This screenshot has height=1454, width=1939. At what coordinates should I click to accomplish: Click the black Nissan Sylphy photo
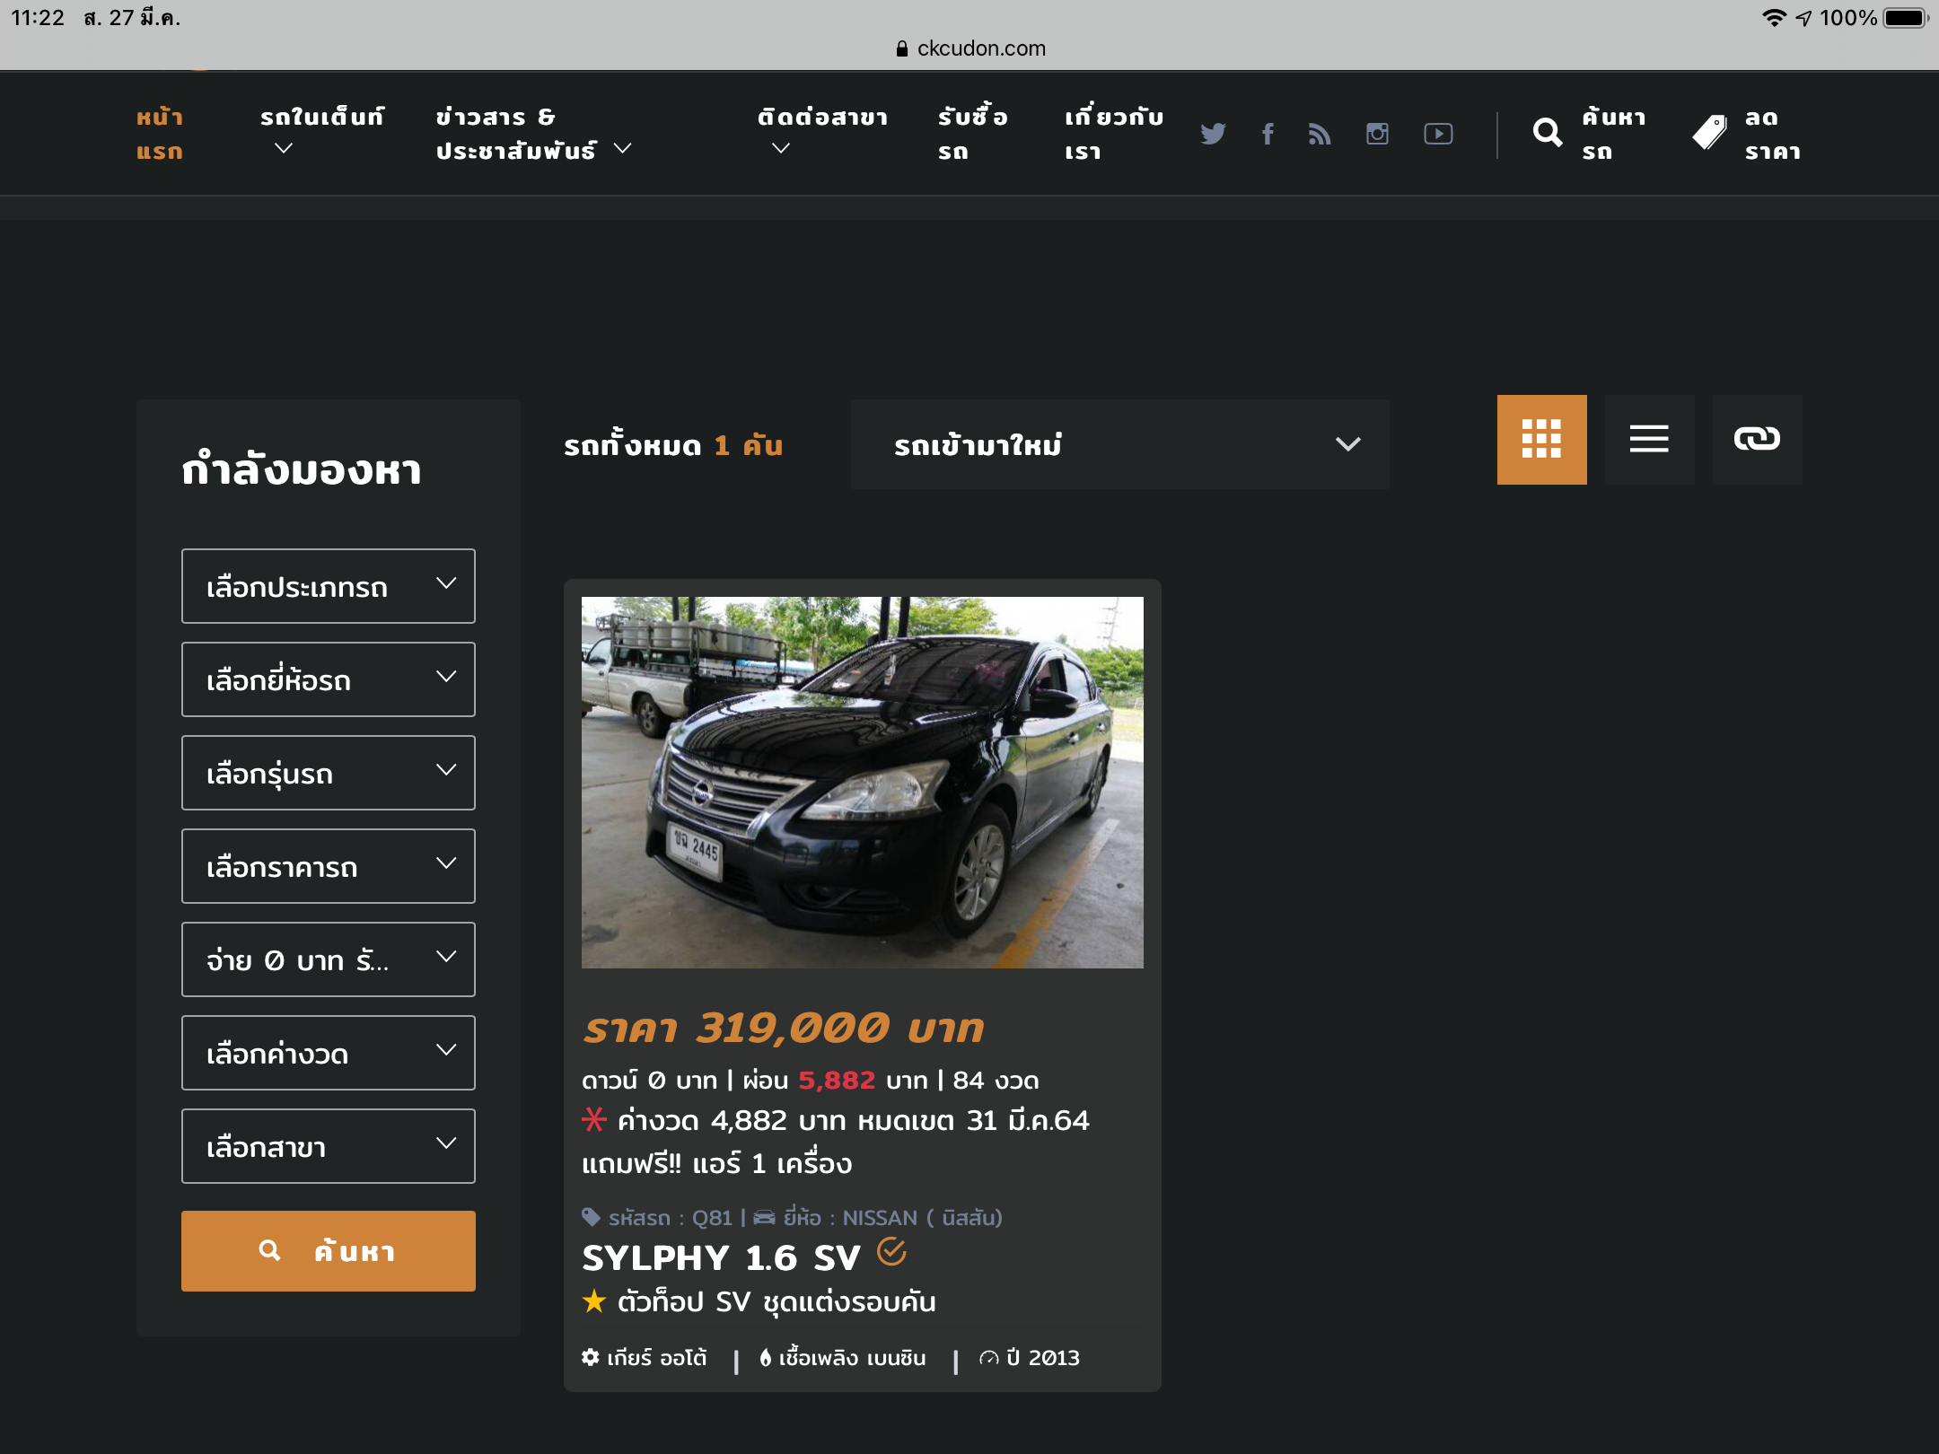point(862,782)
